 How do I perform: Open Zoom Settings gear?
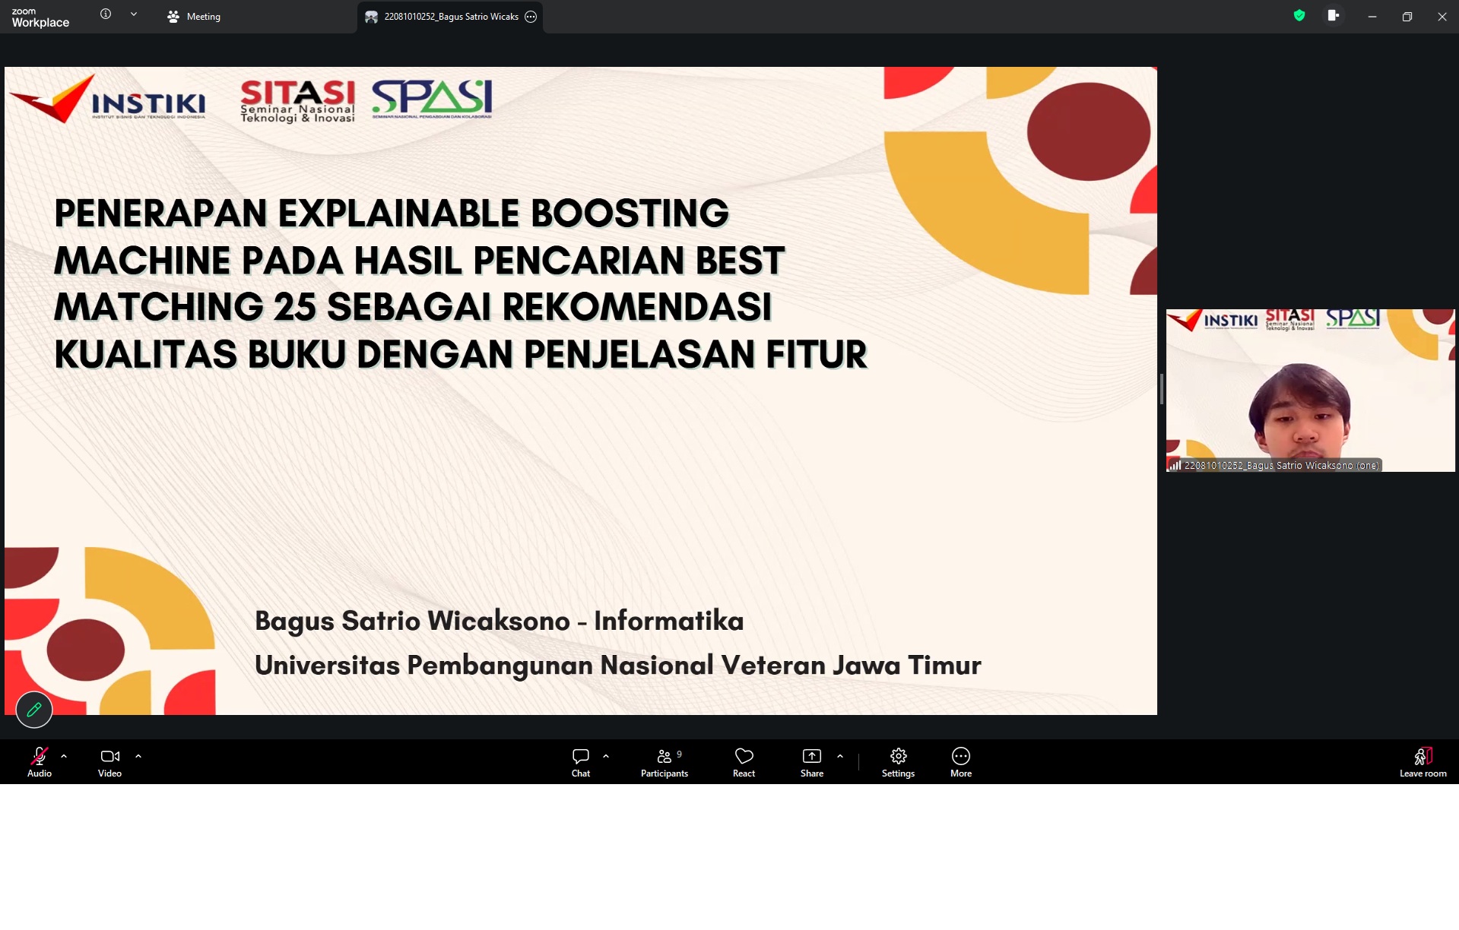pos(898,762)
